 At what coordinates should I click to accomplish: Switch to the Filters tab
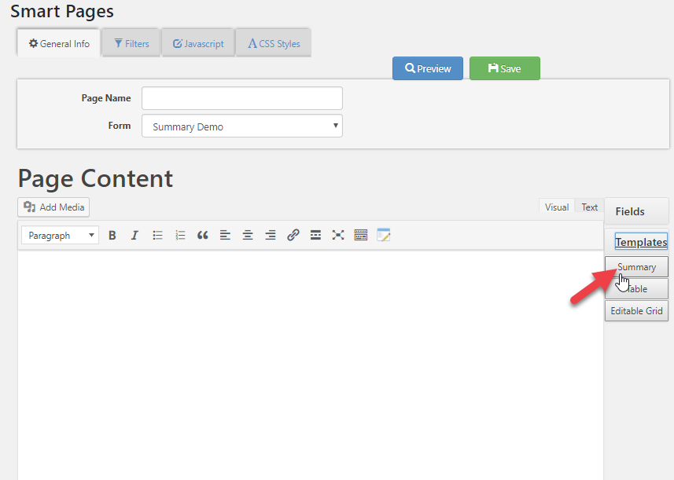click(131, 43)
